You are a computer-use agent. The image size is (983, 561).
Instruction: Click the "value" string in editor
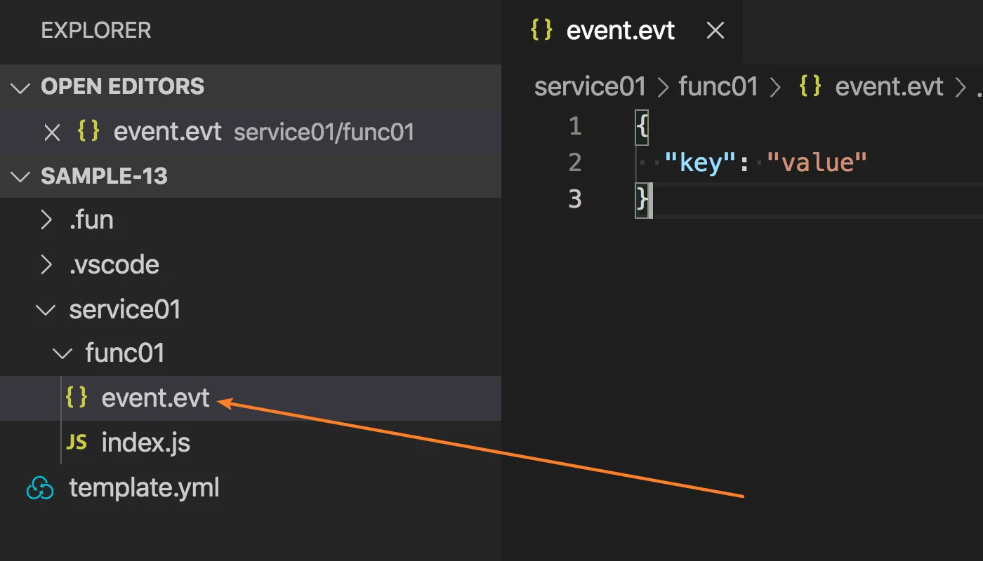click(x=817, y=163)
